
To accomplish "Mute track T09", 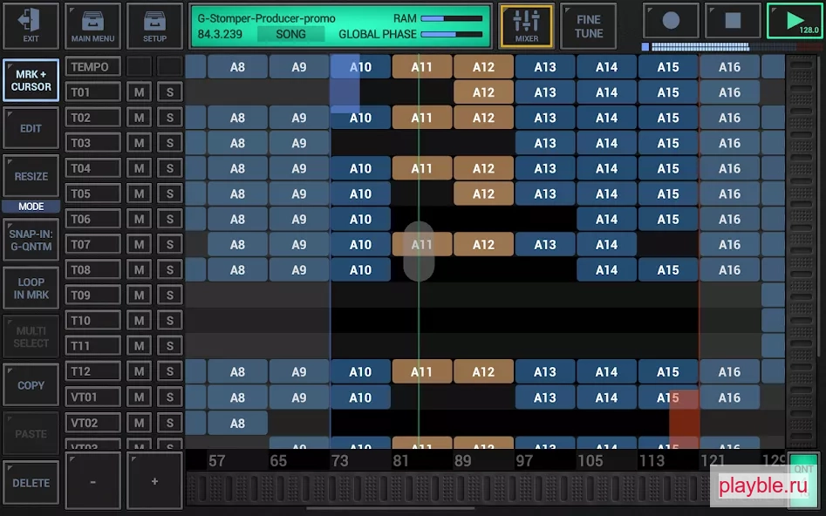I will (139, 295).
